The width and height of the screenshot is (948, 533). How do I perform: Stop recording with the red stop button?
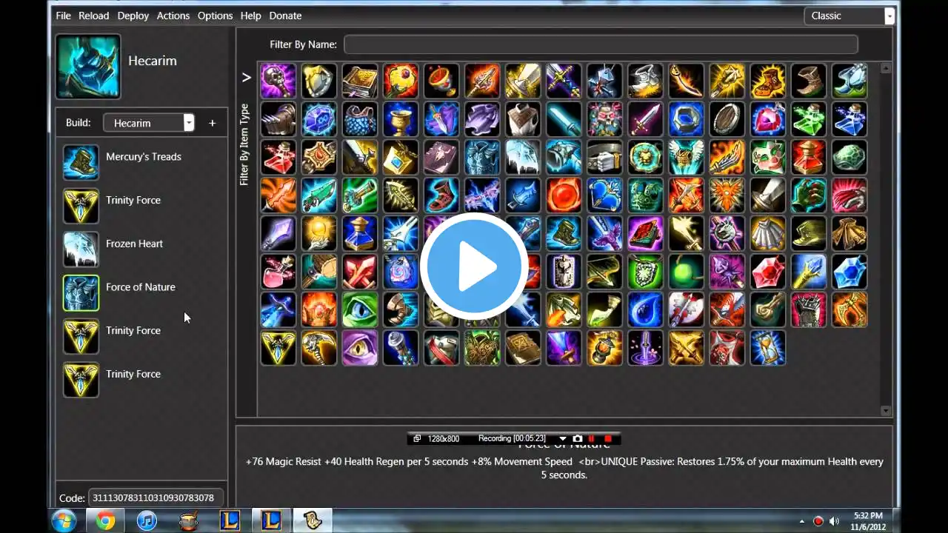pos(608,438)
